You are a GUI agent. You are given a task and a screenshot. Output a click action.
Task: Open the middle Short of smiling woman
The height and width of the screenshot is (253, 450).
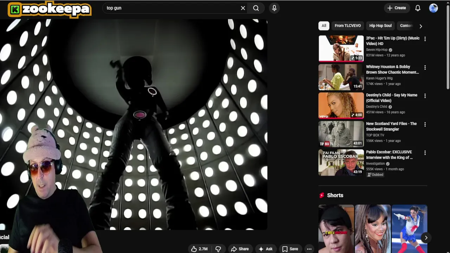pos(373,229)
